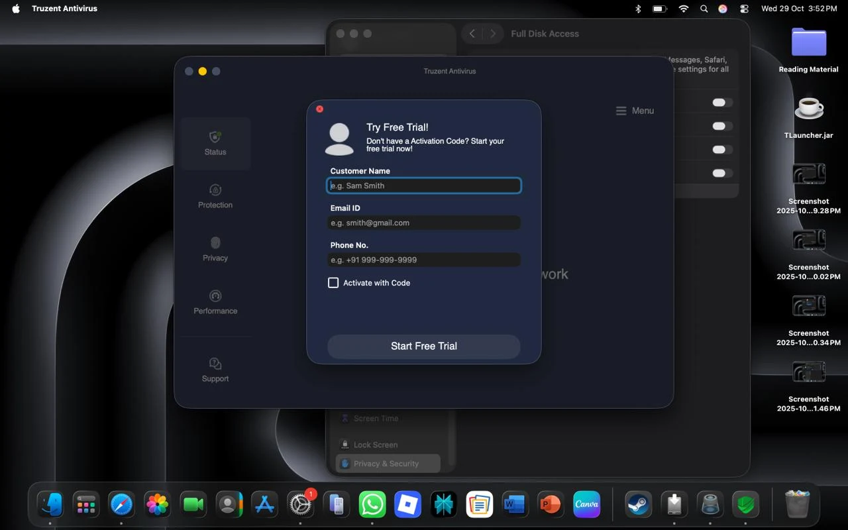Select the Protection sidebar icon
Viewport: 848px width, 530px height.
click(215, 190)
